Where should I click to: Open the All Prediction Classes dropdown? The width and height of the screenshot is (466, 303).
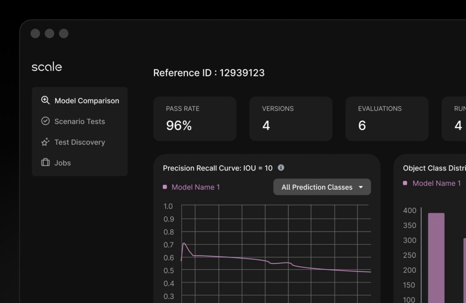pyautogui.click(x=322, y=187)
